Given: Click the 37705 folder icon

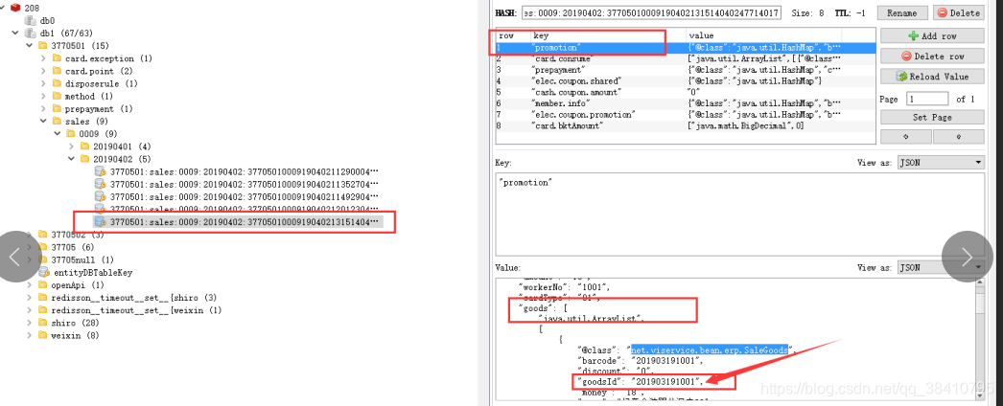Looking at the screenshot, I should pyautogui.click(x=43, y=247).
